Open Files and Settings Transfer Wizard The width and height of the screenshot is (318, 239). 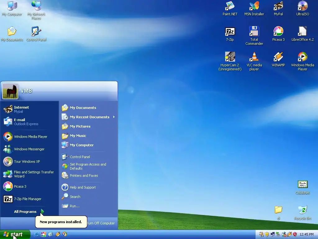coord(30,174)
